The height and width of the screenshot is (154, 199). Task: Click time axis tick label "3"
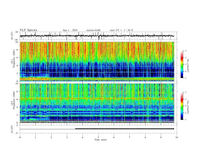pyautogui.click(x=67, y=137)
